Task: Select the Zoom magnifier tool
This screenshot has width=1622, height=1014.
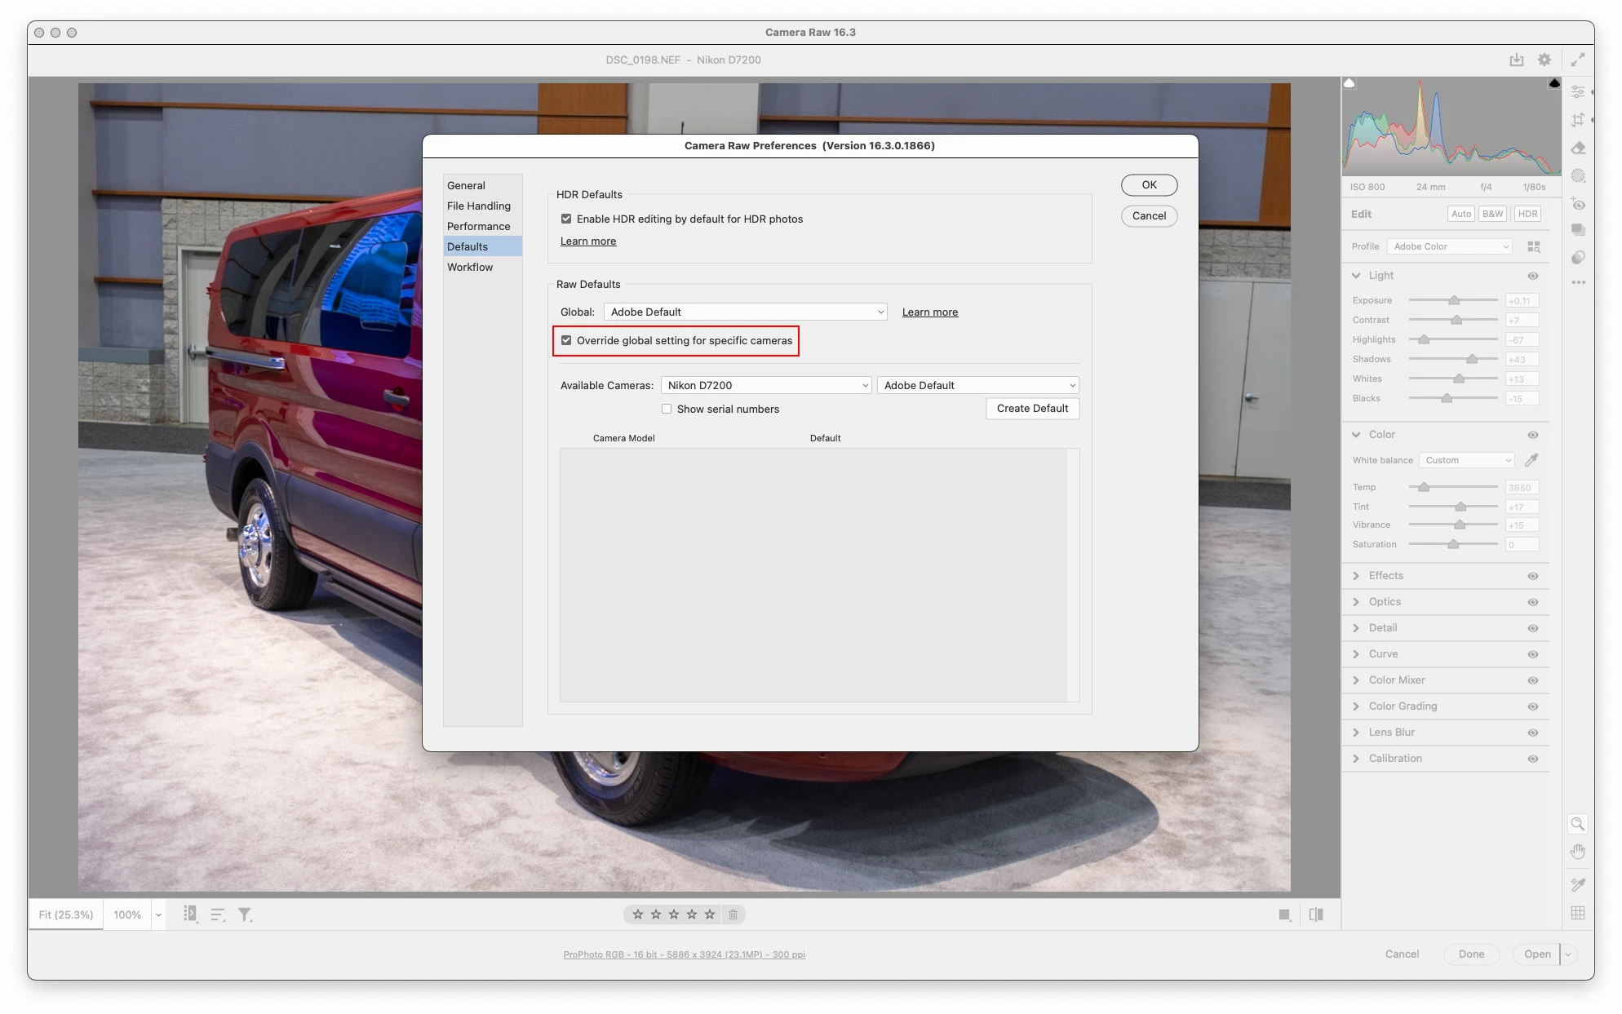Action: (x=1578, y=824)
